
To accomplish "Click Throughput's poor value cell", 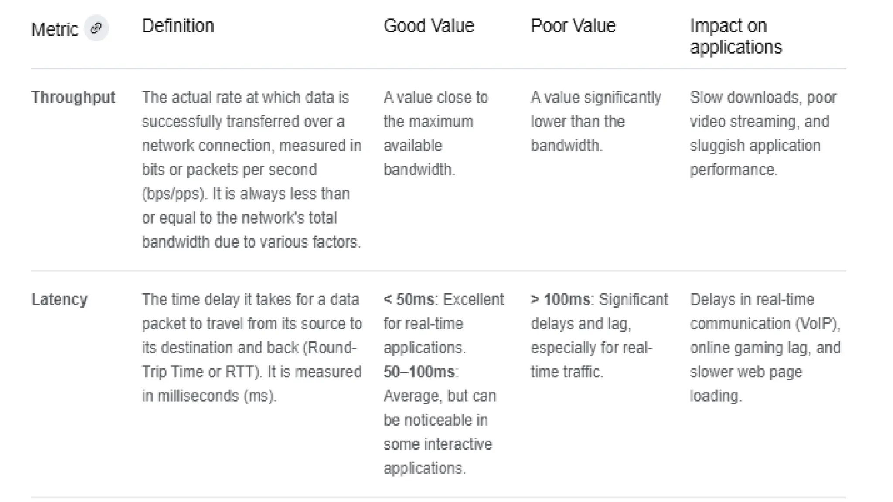I will click(x=596, y=121).
